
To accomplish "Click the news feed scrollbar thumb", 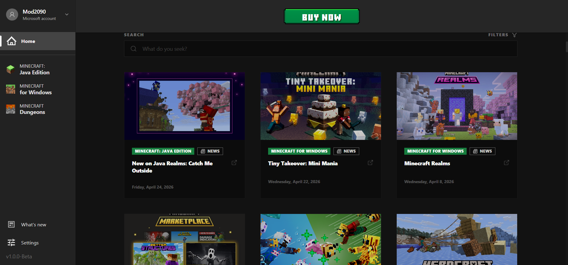I will [567, 47].
